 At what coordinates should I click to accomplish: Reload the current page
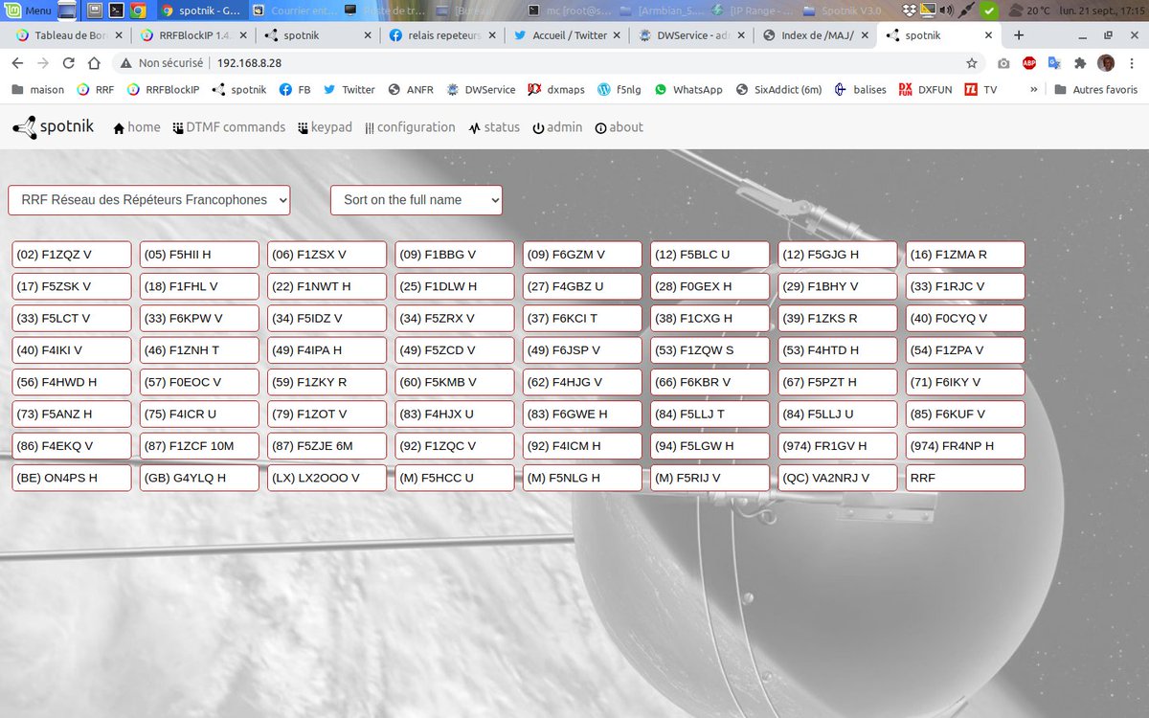[68, 63]
